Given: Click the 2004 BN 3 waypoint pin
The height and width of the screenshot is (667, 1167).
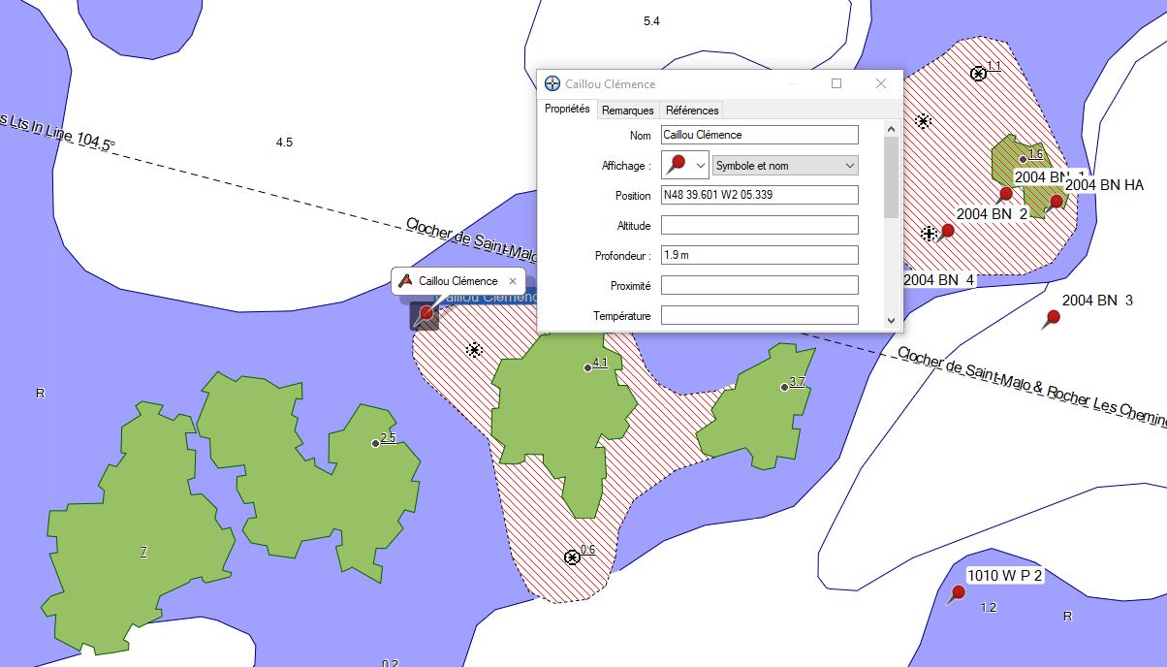Looking at the screenshot, I should [x=1053, y=318].
